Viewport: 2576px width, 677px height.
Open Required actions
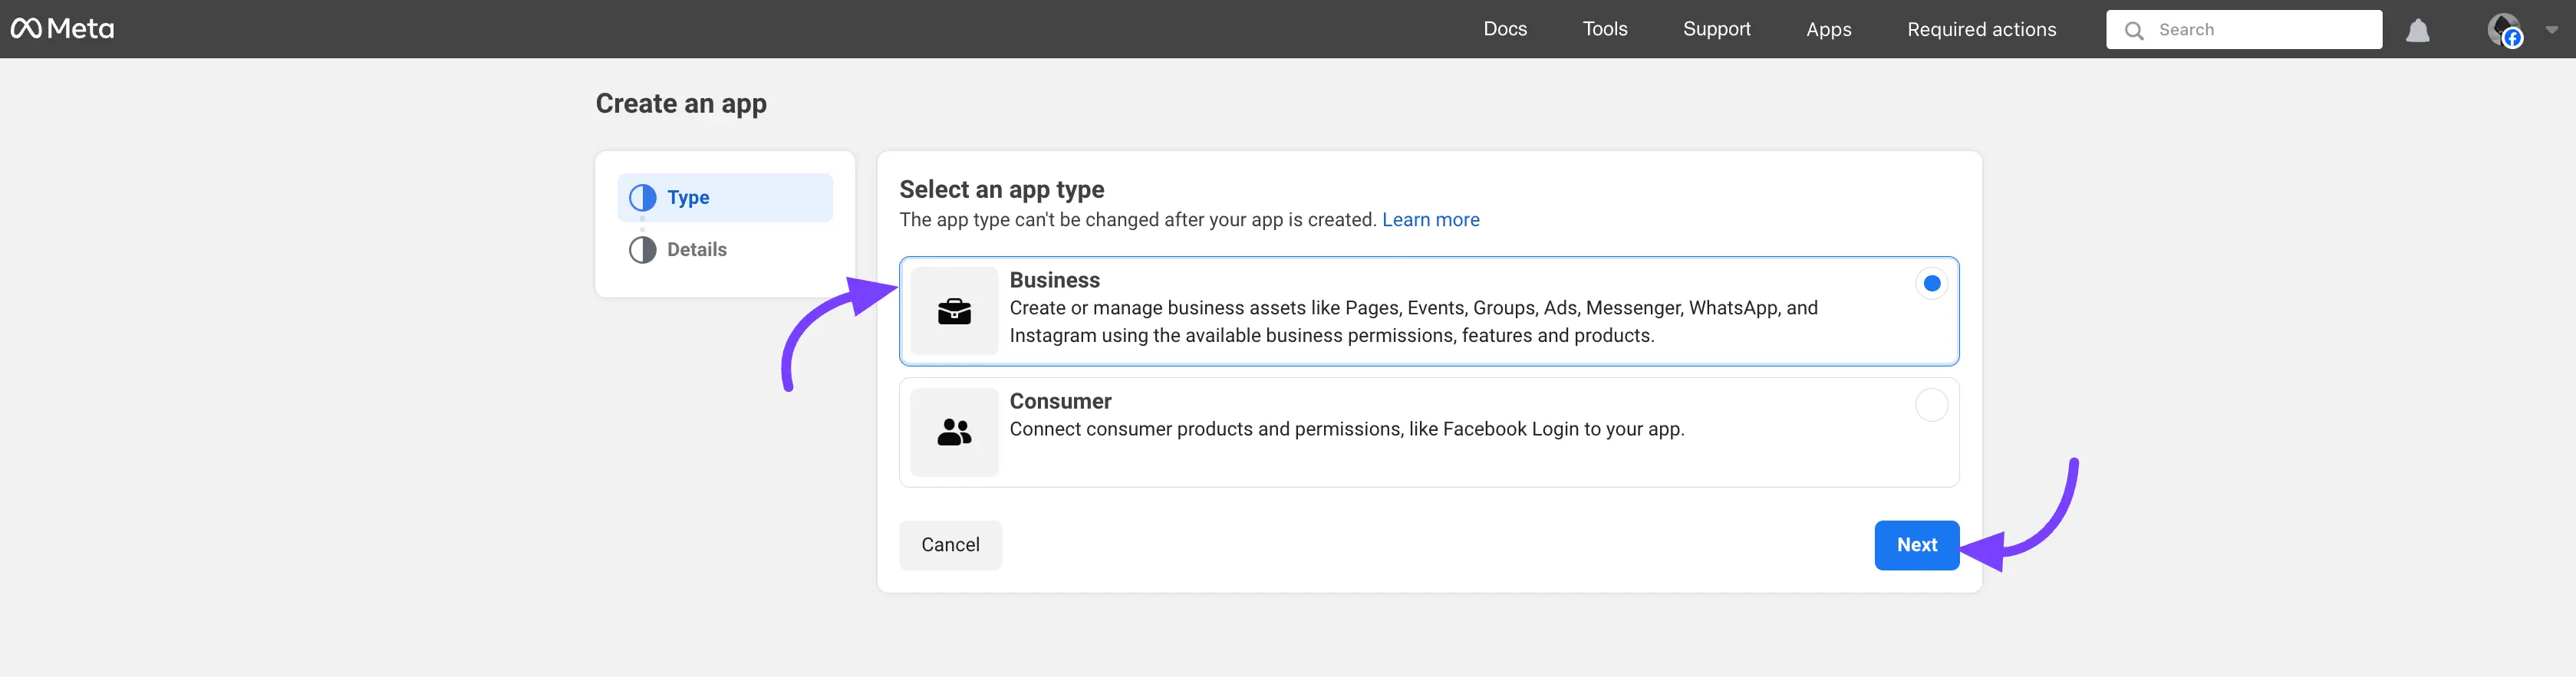coord(1981,29)
